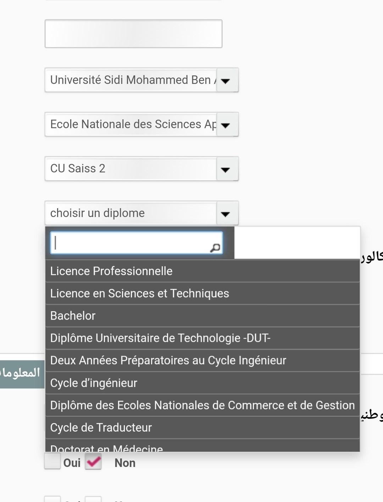Click the Arabic information tab on left edge
The height and width of the screenshot is (502, 383).
point(21,374)
